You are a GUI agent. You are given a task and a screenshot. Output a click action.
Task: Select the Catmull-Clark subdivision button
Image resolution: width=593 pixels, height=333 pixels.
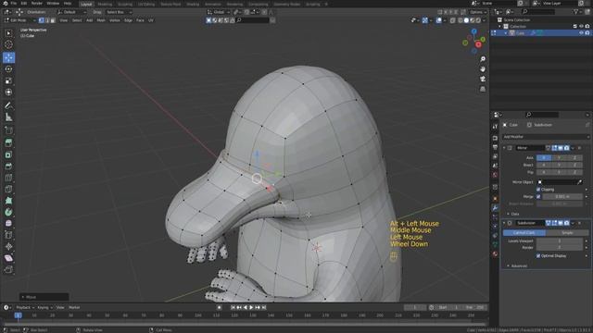(x=524, y=233)
